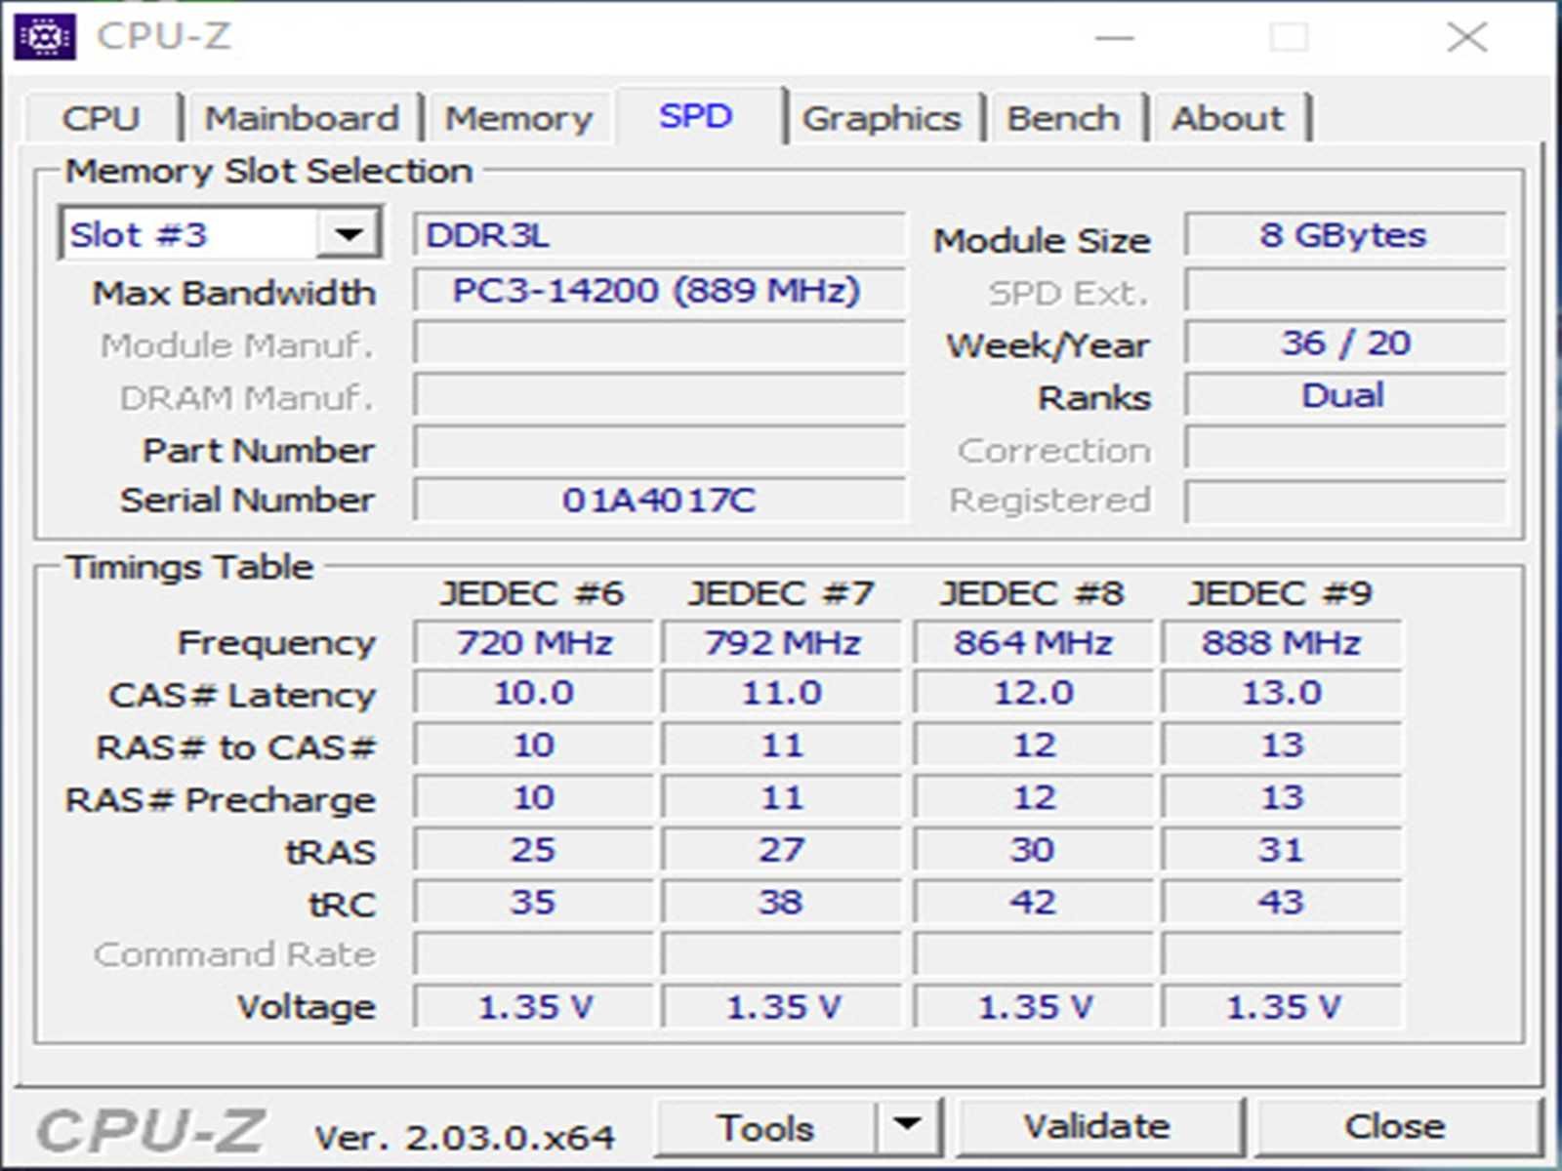Click the JEDEC #7 column header
This screenshot has height=1171, width=1562.
tap(781, 593)
